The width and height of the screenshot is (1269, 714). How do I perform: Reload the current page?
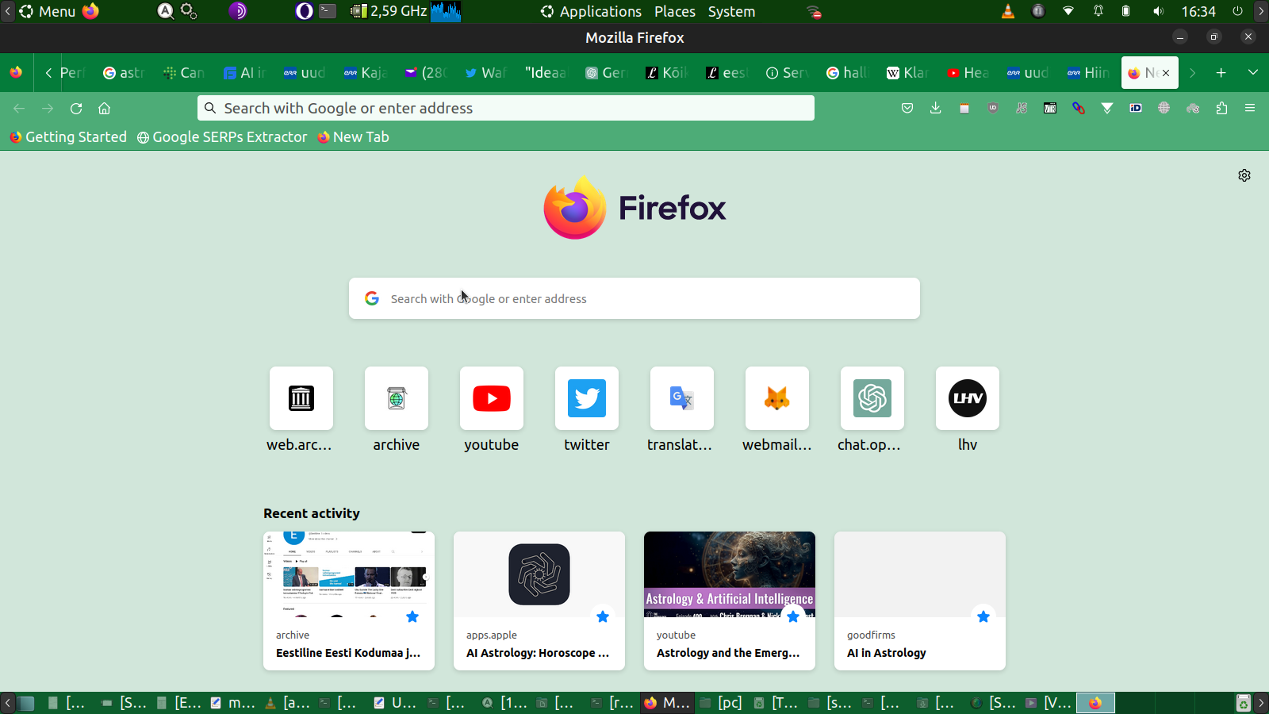76,108
